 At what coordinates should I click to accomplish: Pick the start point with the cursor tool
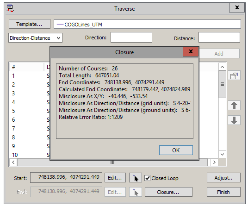pyautogui.click(x=136, y=178)
